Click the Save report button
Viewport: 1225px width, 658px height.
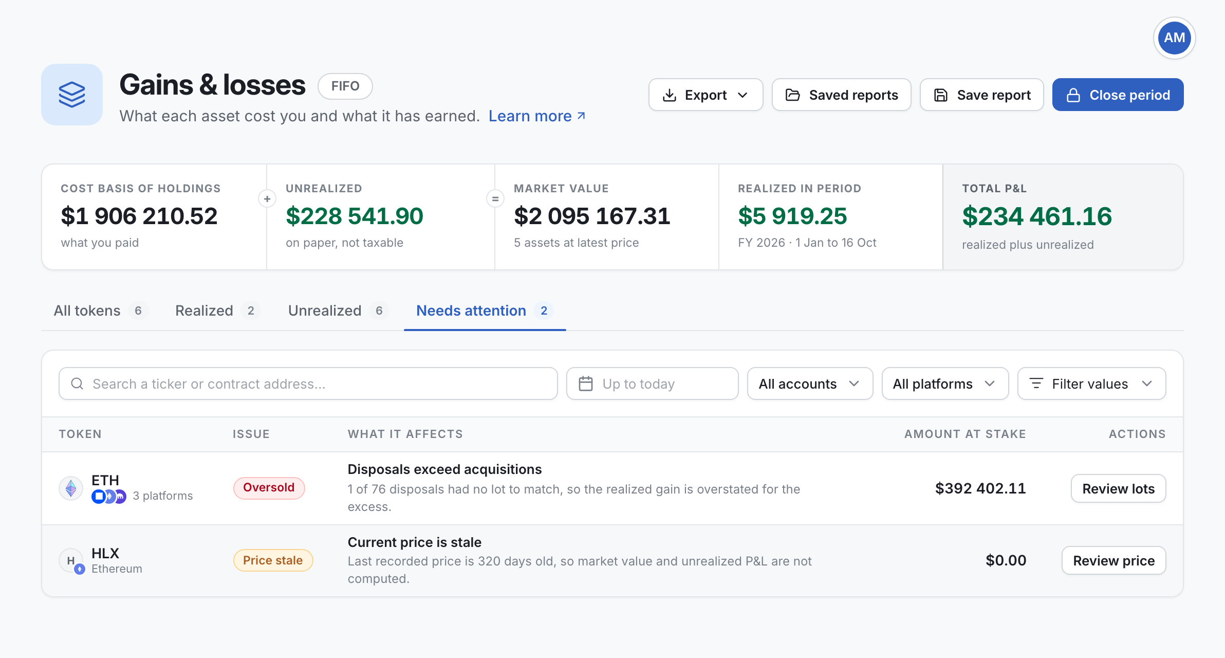(x=982, y=95)
